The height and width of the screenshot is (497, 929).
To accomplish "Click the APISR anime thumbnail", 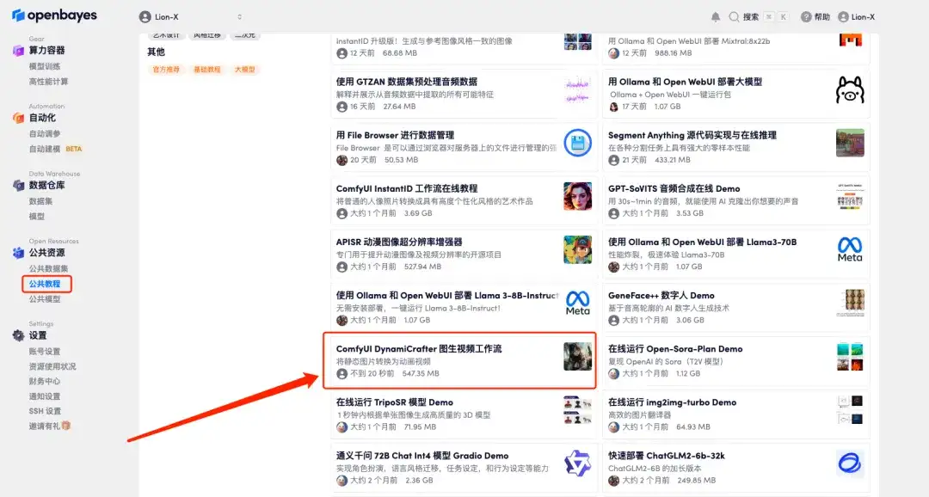I will (x=578, y=249).
